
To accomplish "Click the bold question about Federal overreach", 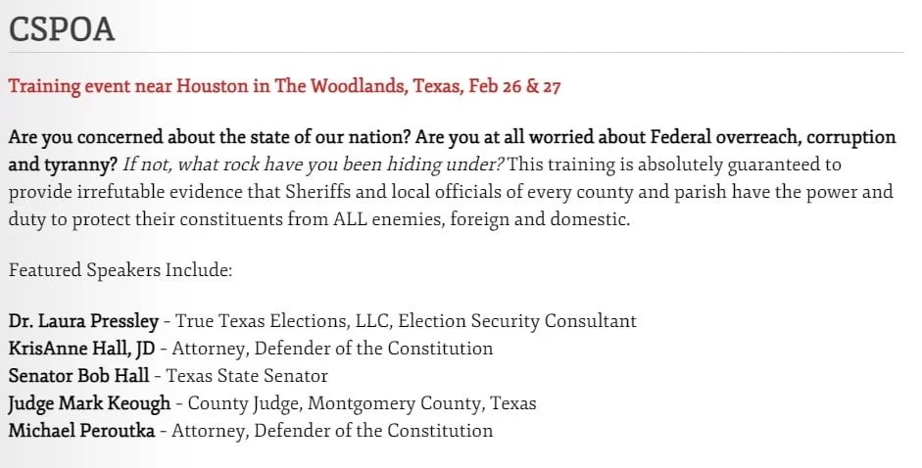I will 452,151.
